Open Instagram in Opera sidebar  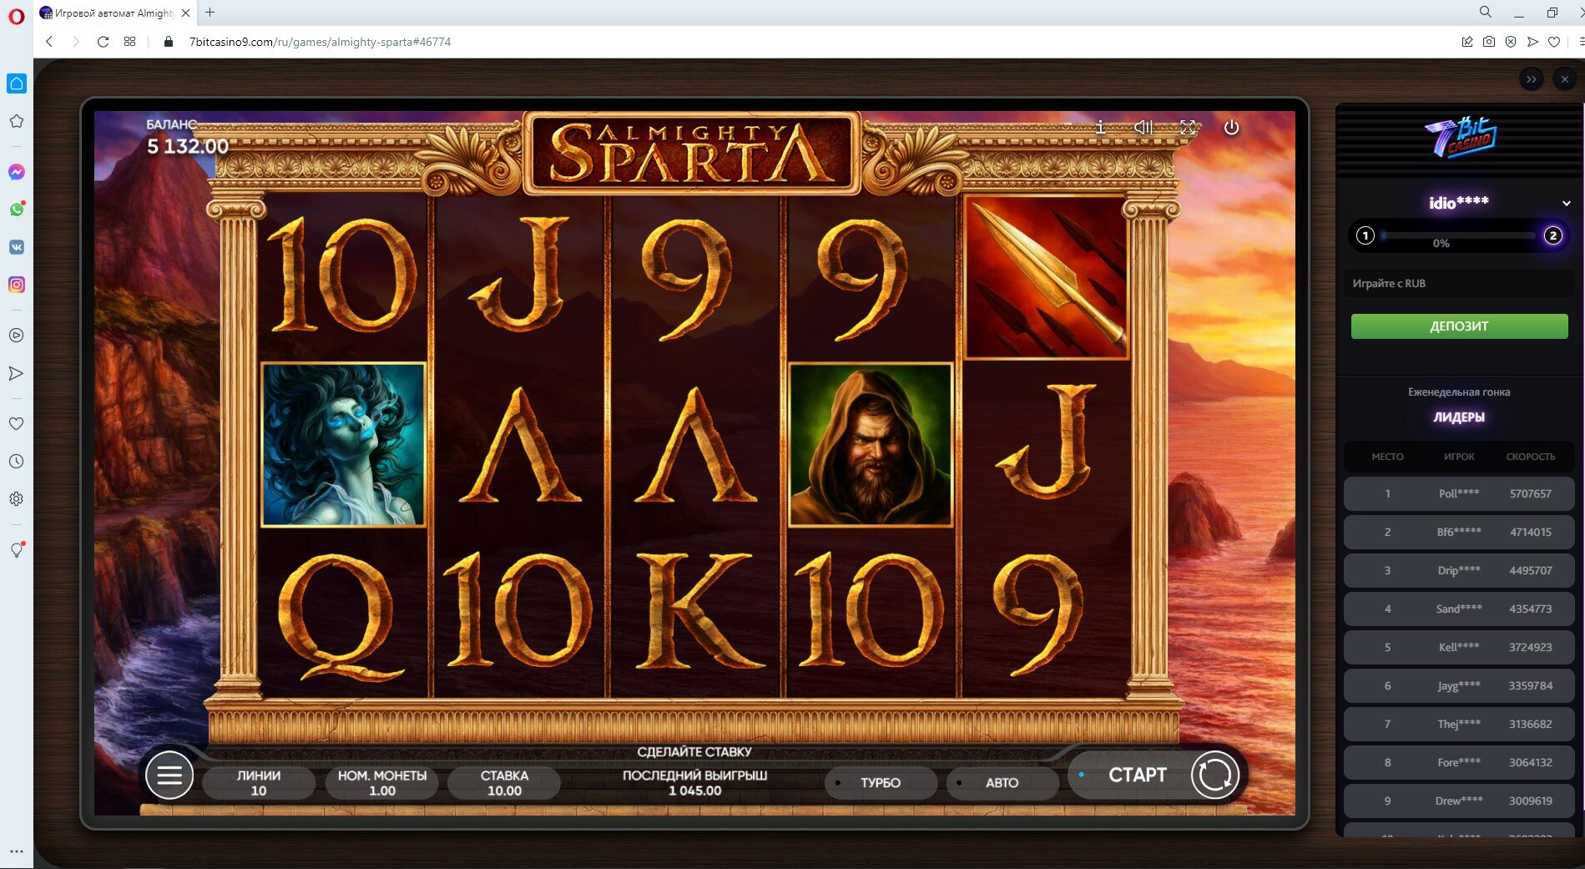click(17, 285)
